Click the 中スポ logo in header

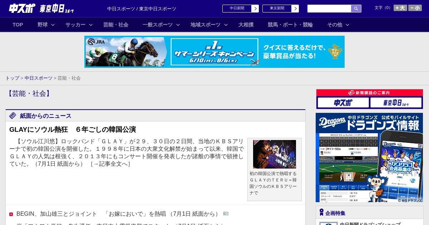(22, 8)
